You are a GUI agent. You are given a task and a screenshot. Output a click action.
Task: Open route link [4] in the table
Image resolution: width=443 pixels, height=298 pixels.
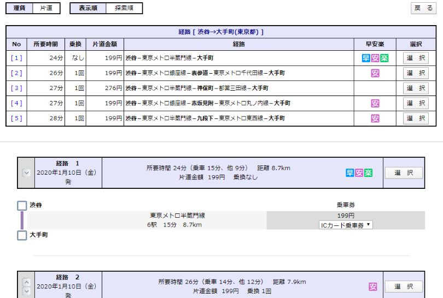[x=16, y=103]
